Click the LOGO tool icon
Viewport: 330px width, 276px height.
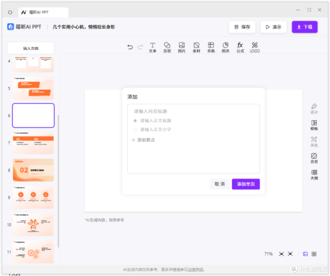(x=255, y=48)
